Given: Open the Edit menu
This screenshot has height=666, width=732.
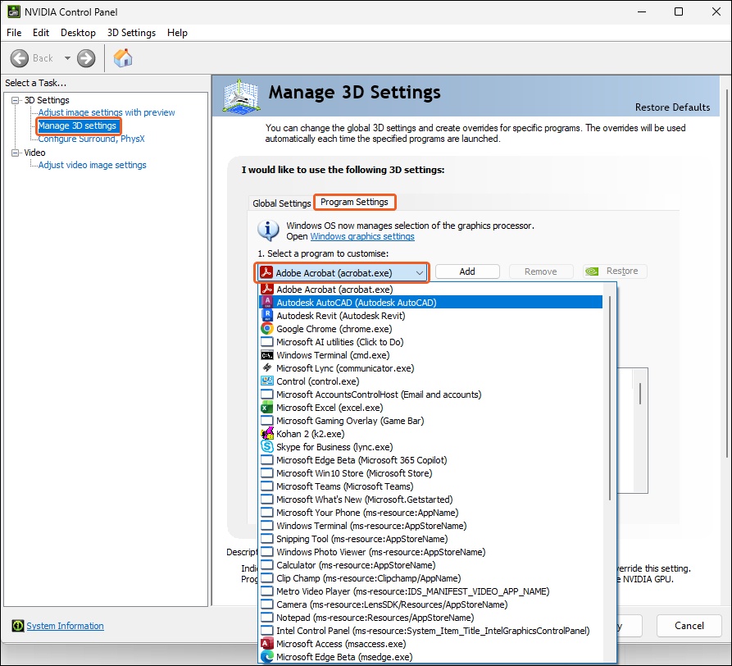Looking at the screenshot, I should tap(41, 33).
